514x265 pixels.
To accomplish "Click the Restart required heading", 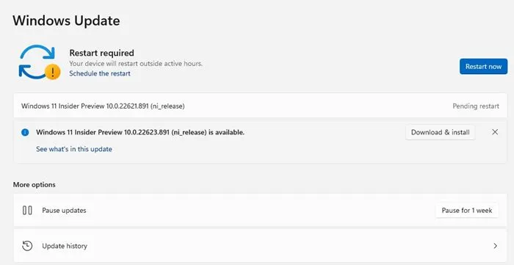I will coord(101,53).
